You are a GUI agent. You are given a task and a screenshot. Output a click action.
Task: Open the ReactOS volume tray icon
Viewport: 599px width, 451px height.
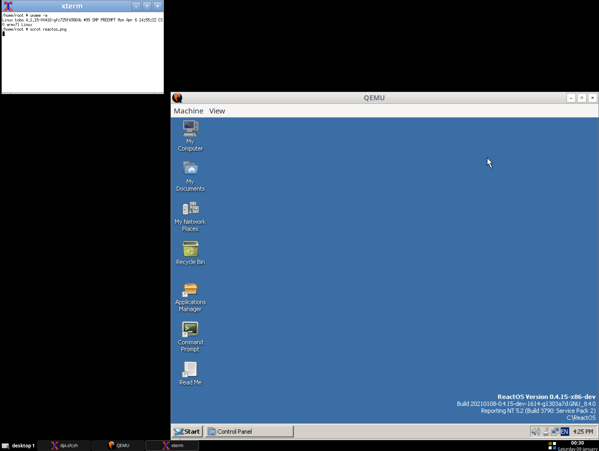pos(536,432)
